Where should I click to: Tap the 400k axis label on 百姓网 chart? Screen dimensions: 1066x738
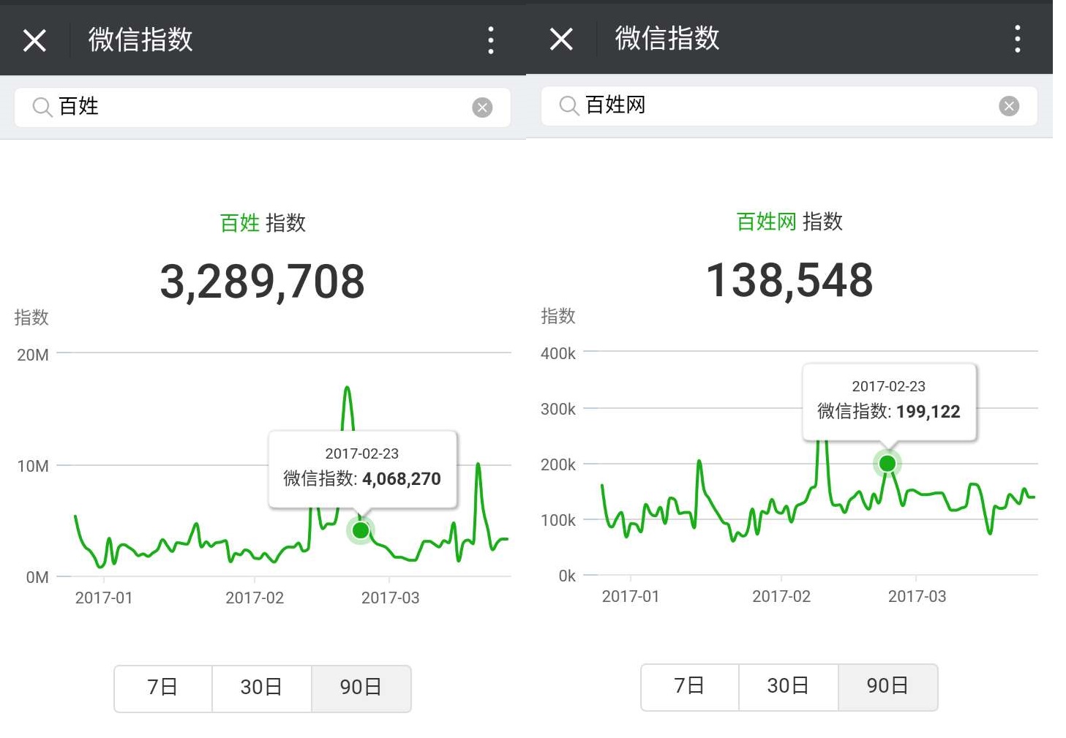pyautogui.click(x=558, y=354)
